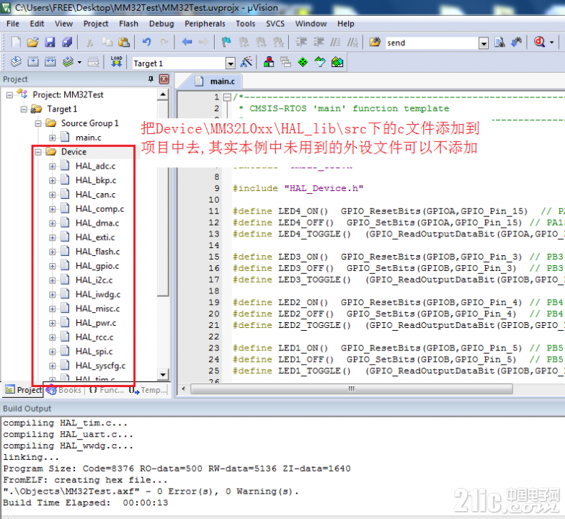Switch to the Templates tab
This screenshot has height=519, width=565.
pos(148,390)
